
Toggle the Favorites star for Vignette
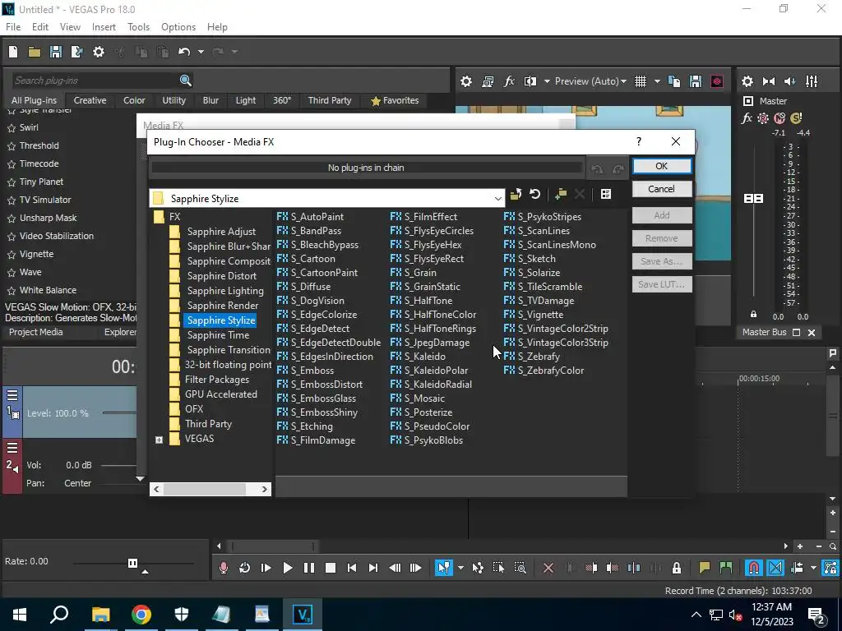click(12, 255)
